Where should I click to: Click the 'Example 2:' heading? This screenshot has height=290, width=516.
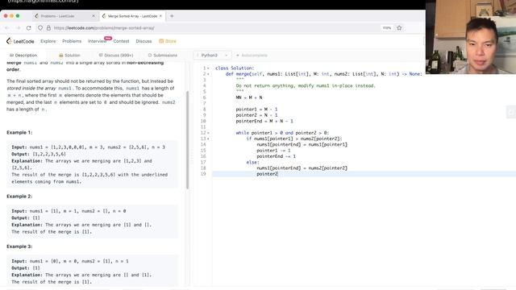click(x=19, y=197)
